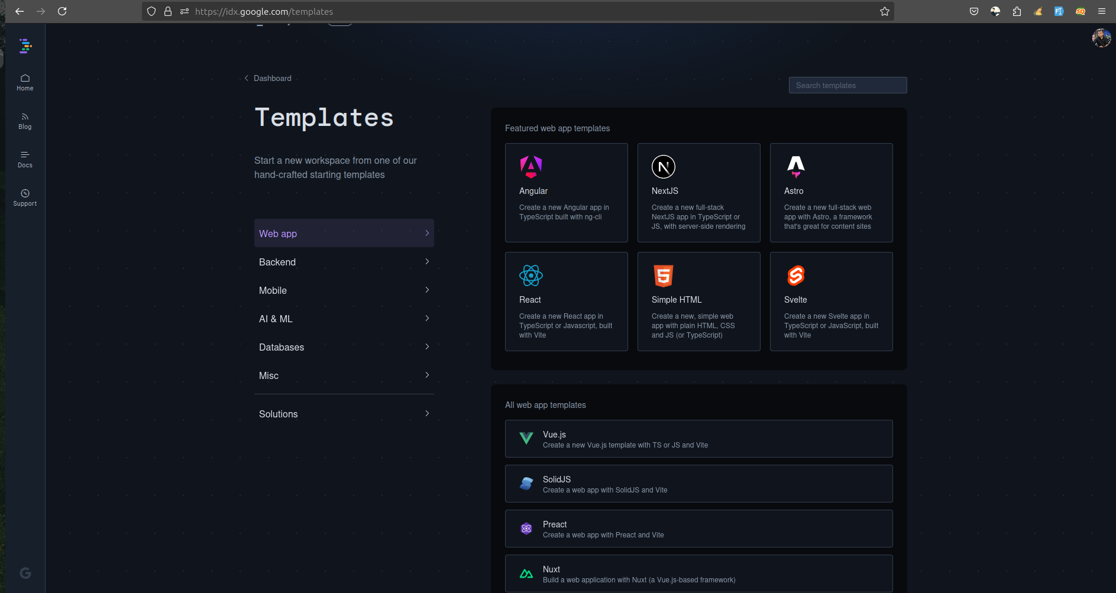Open the Angular template title

tap(533, 191)
